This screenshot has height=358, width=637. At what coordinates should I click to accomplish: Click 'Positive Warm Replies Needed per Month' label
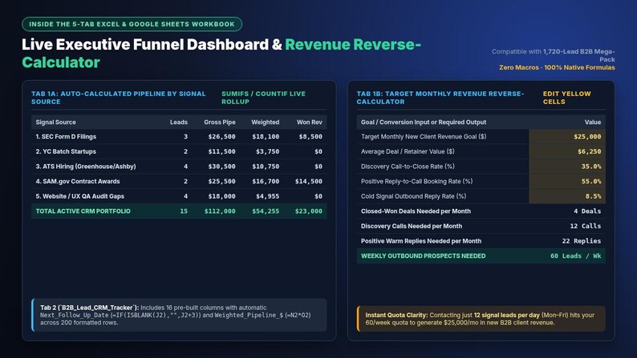[421, 241]
